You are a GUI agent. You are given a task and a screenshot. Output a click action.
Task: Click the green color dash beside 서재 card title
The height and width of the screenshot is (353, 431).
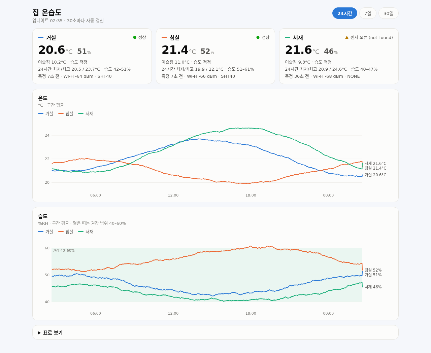[288, 38]
